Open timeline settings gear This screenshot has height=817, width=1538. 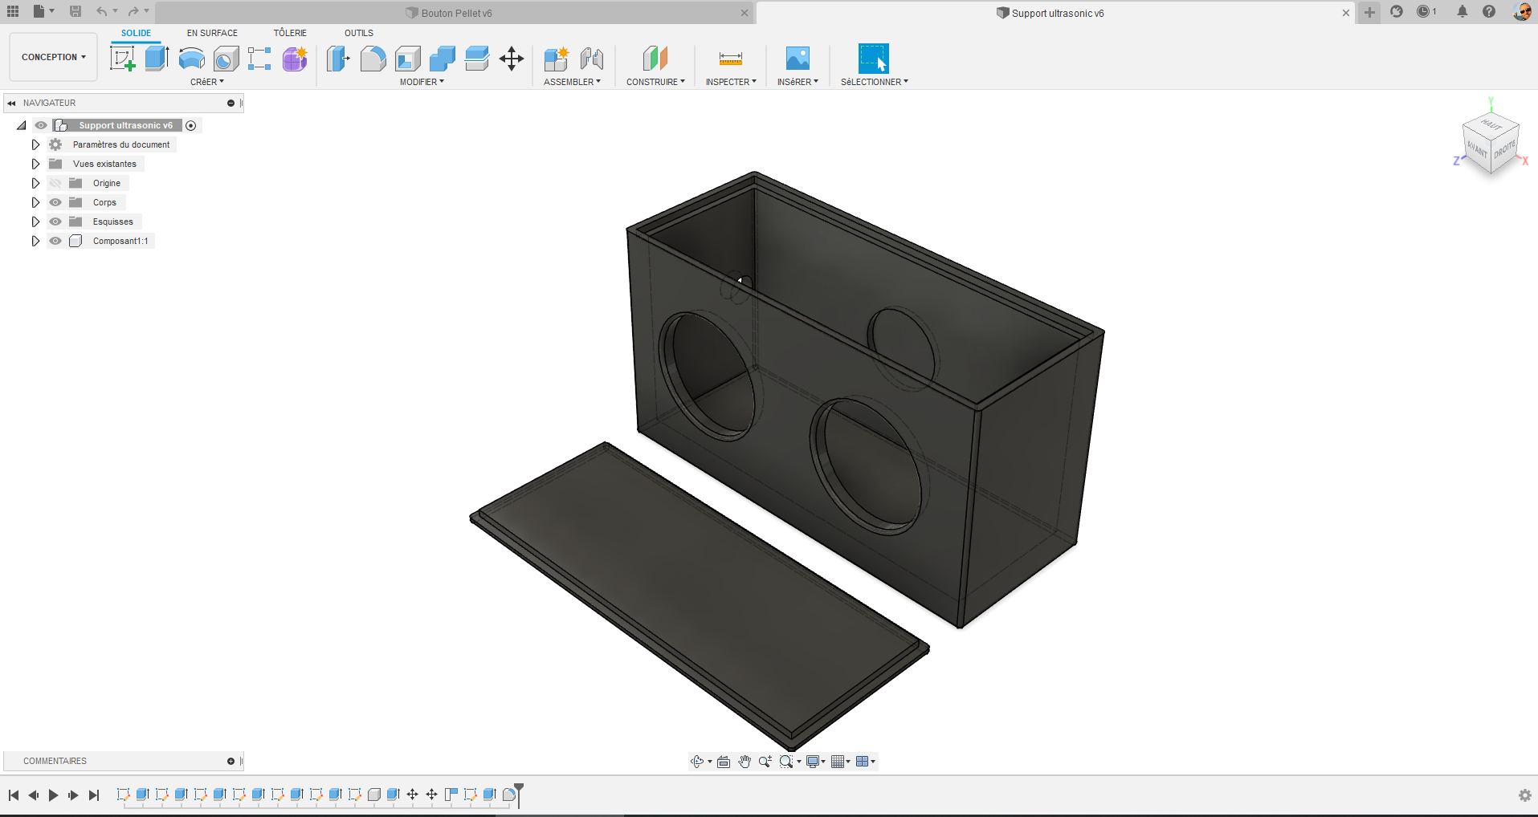point(1525,795)
